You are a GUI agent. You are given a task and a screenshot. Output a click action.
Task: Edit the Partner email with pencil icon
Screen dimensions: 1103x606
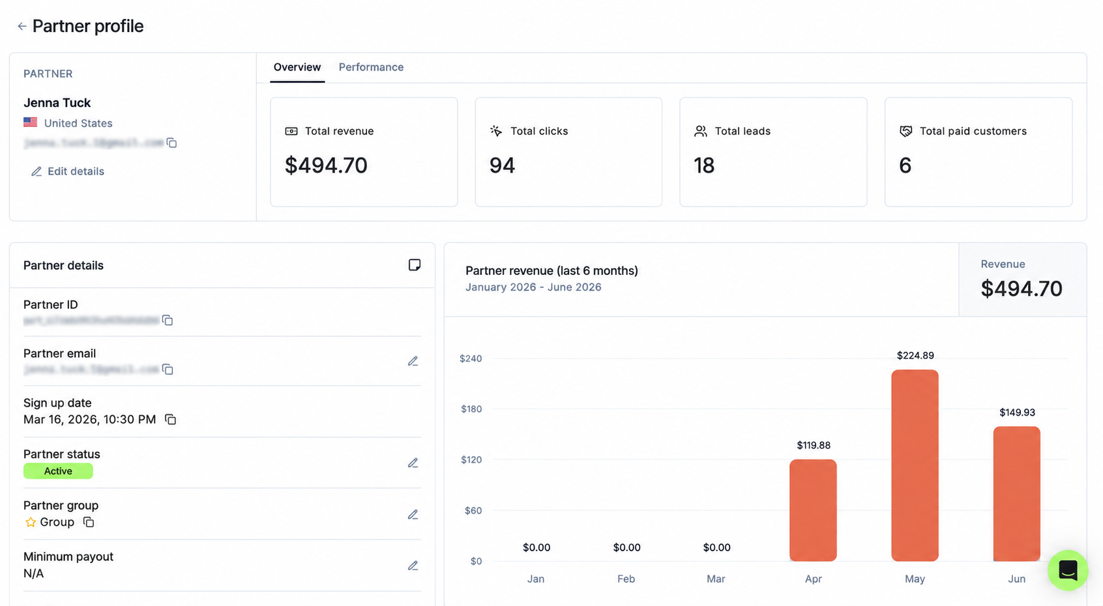413,361
